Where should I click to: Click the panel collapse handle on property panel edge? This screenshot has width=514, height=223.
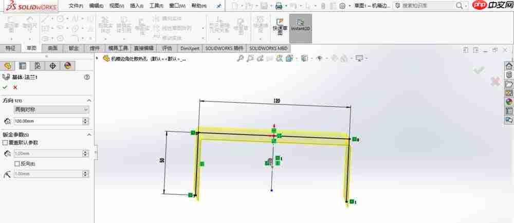pyautogui.click(x=96, y=153)
